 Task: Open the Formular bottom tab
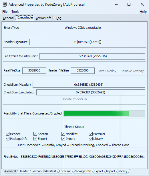65,171
